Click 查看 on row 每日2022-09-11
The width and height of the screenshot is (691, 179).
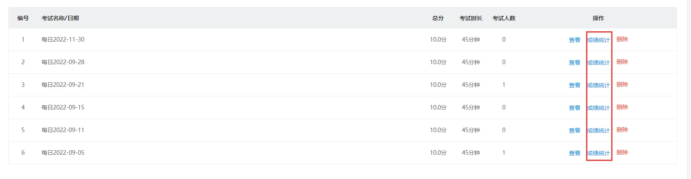click(574, 130)
